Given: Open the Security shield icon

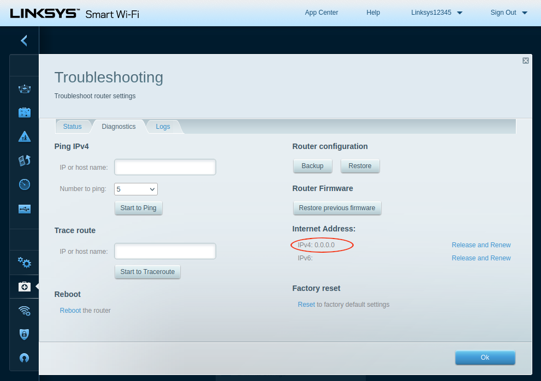Looking at the screenshot, I should point(25,334).
